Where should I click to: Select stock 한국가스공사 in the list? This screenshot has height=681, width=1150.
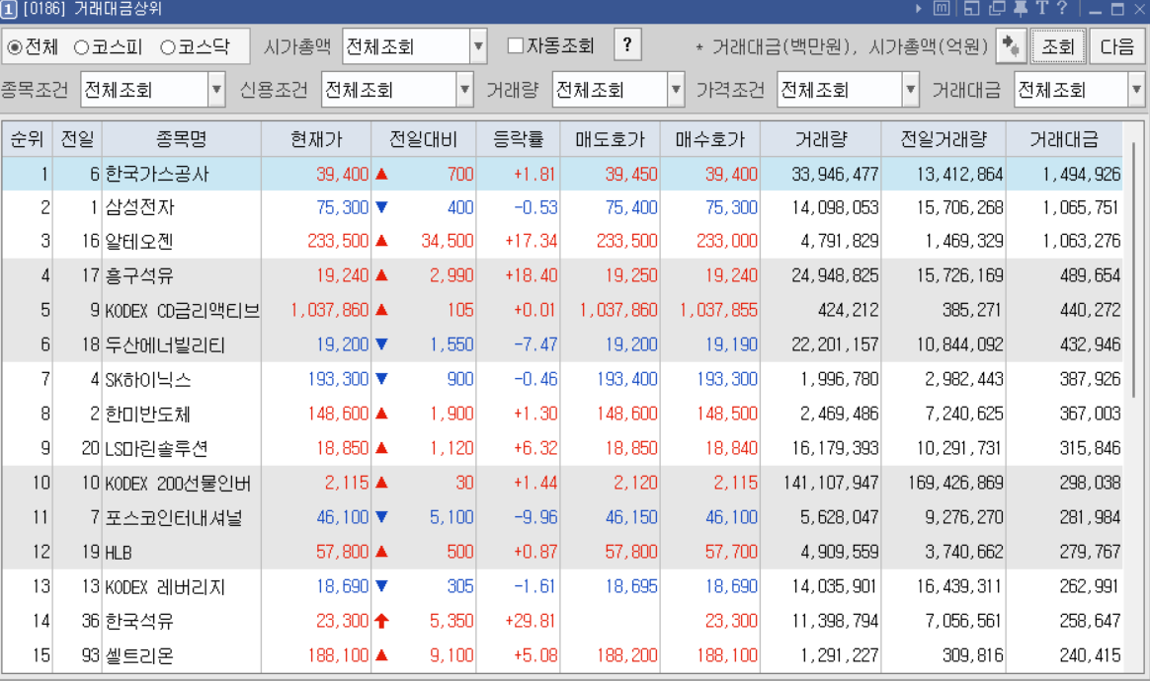(157, 175)
